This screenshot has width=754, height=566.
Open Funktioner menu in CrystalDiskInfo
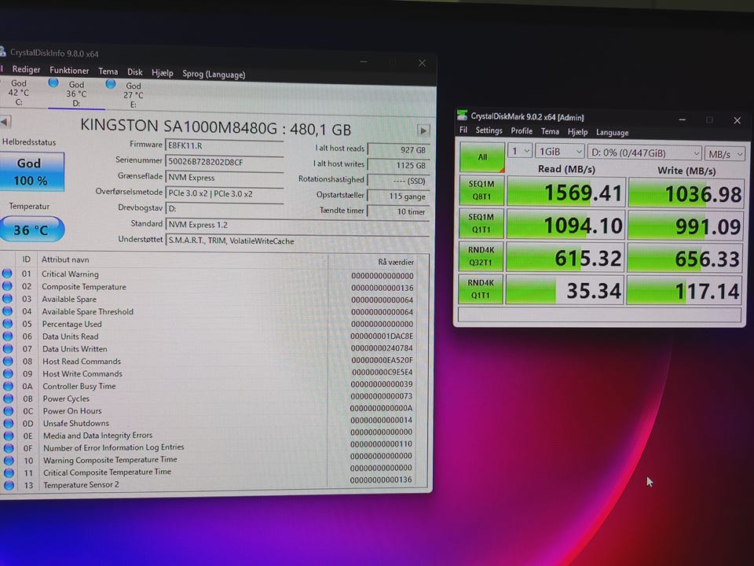click(69, 70)
